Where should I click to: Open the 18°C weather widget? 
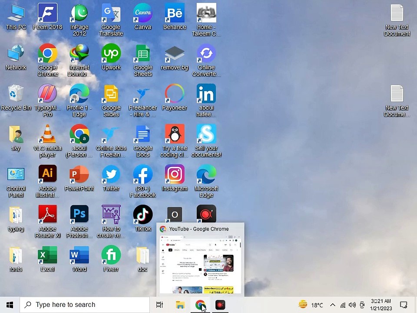click(x=310, y=305)
